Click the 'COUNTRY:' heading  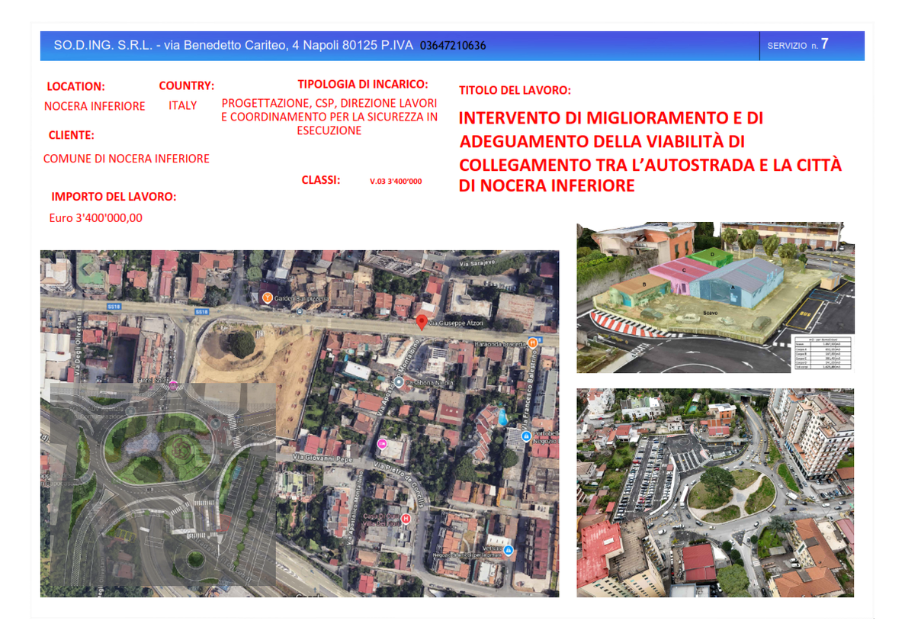[187, 86]
